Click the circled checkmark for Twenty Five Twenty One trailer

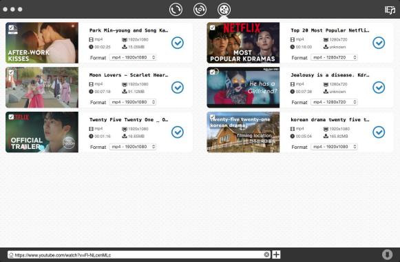178,132
